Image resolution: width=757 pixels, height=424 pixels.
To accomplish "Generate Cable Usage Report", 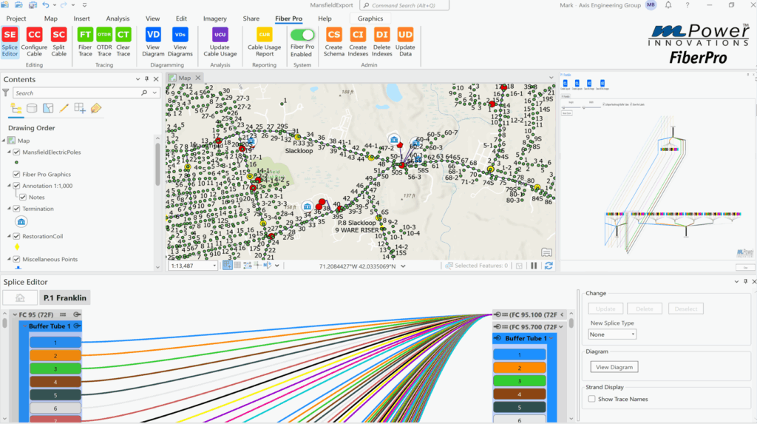I will 264,42.
